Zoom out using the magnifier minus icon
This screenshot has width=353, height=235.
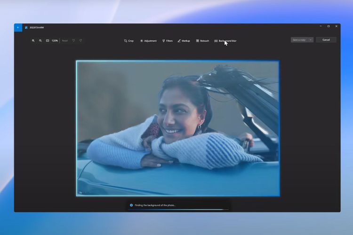tap(40, 41)
